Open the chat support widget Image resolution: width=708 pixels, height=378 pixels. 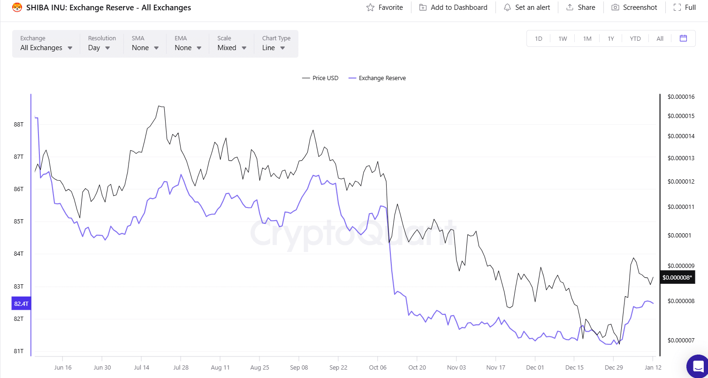(697, 366)
